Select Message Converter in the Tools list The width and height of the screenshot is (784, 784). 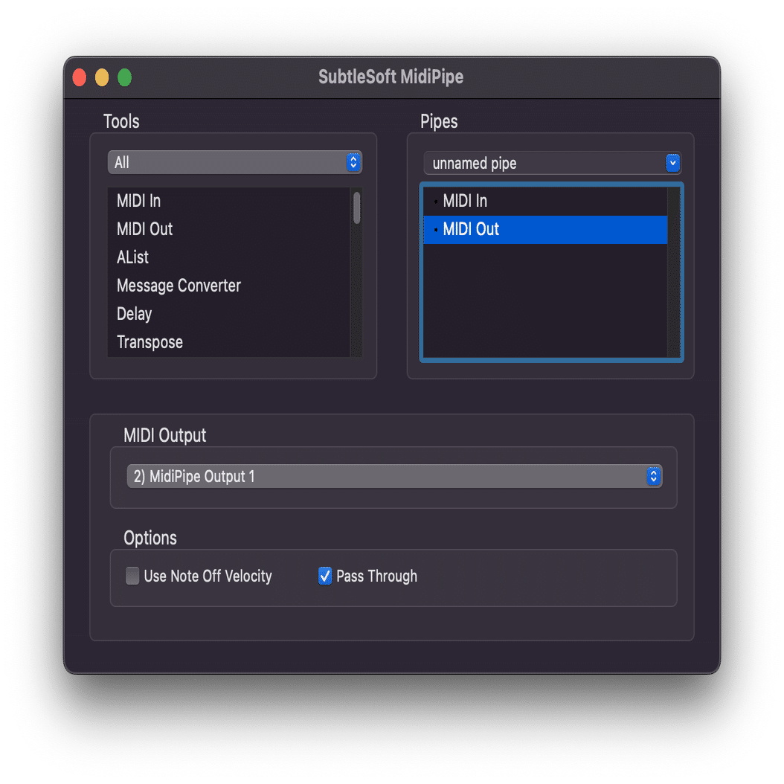229,286
